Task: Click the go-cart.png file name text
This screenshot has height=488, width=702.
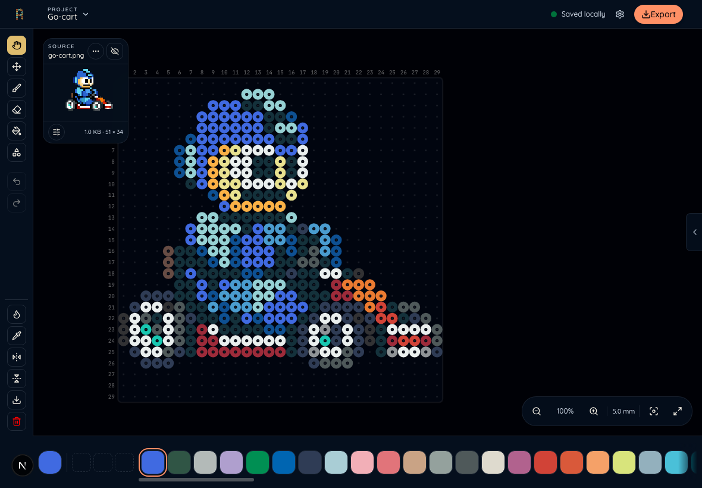Action: click(66, 55)
